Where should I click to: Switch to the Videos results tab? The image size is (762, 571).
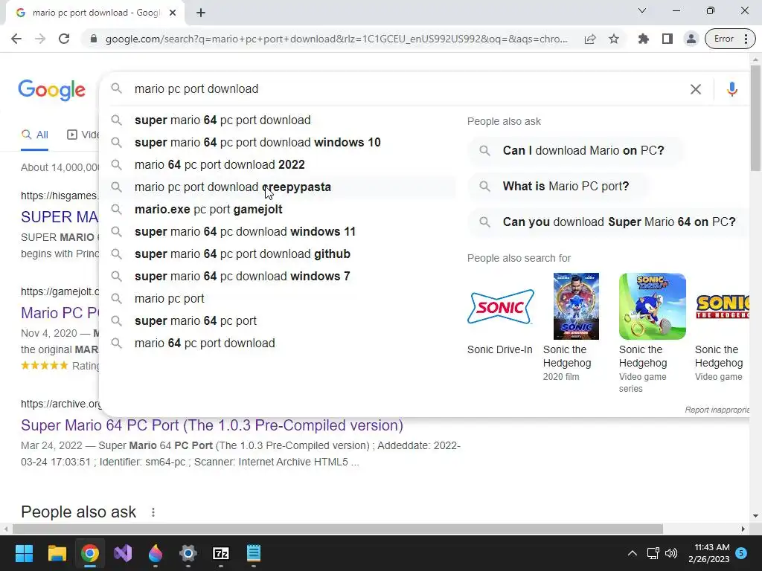point(83,135)
